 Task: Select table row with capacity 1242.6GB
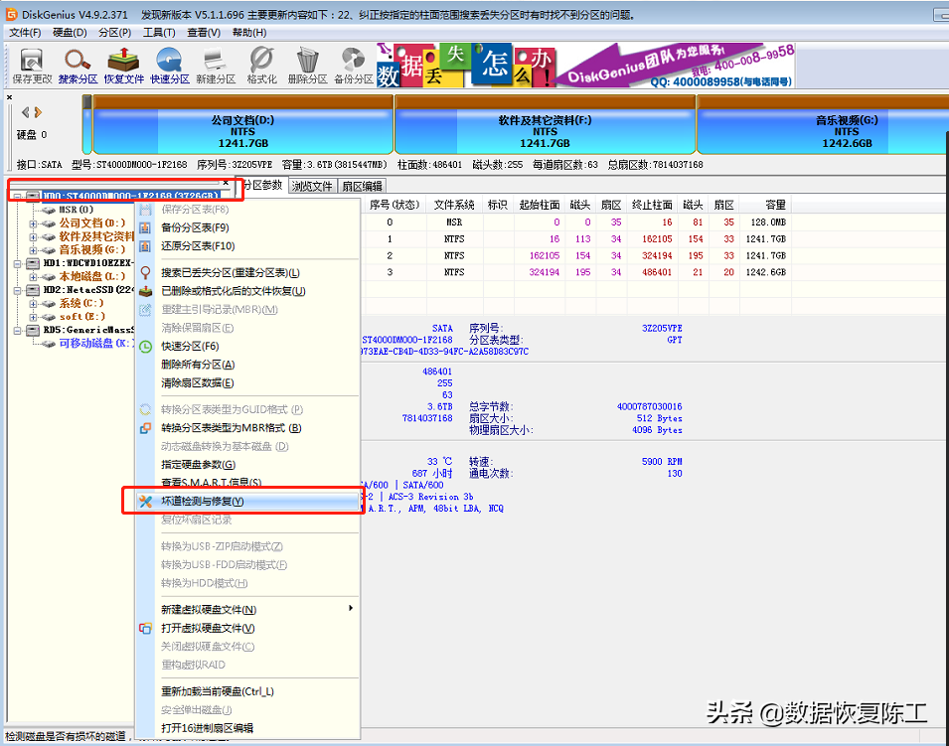tap(578, 272)
